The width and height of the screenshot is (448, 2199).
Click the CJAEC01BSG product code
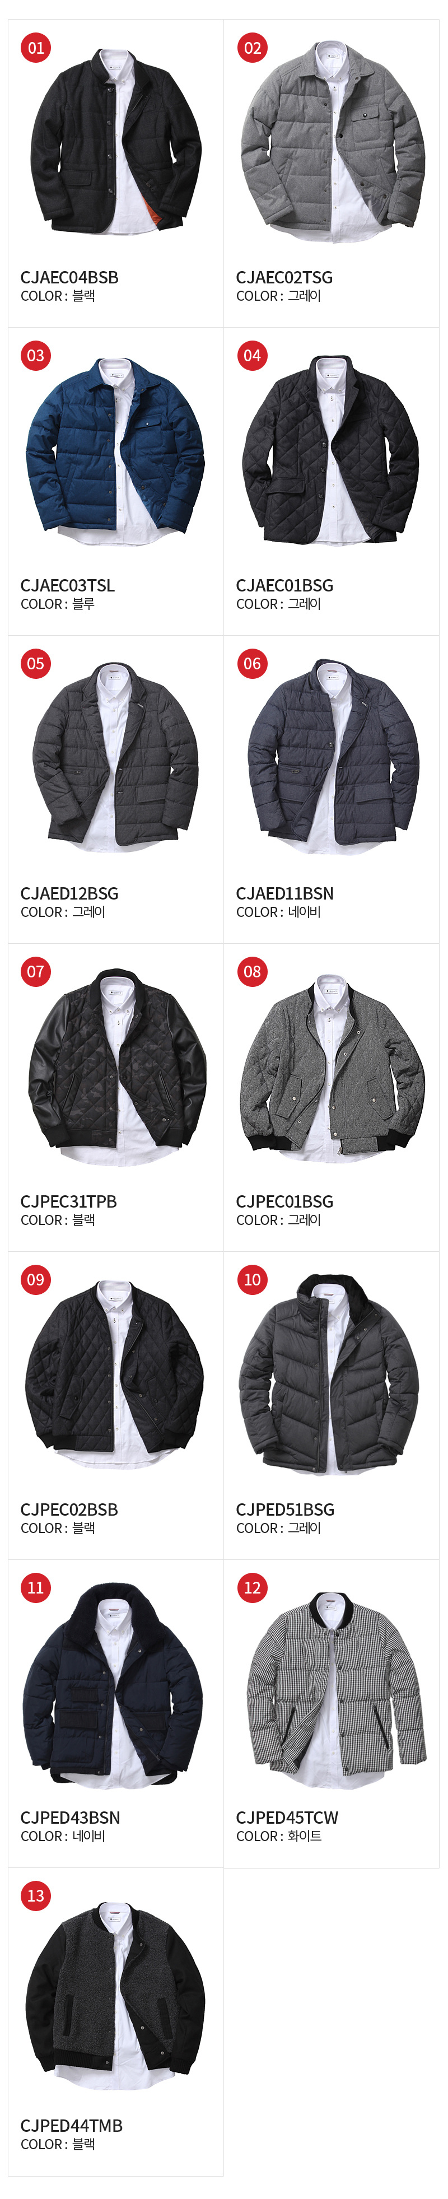284,586
